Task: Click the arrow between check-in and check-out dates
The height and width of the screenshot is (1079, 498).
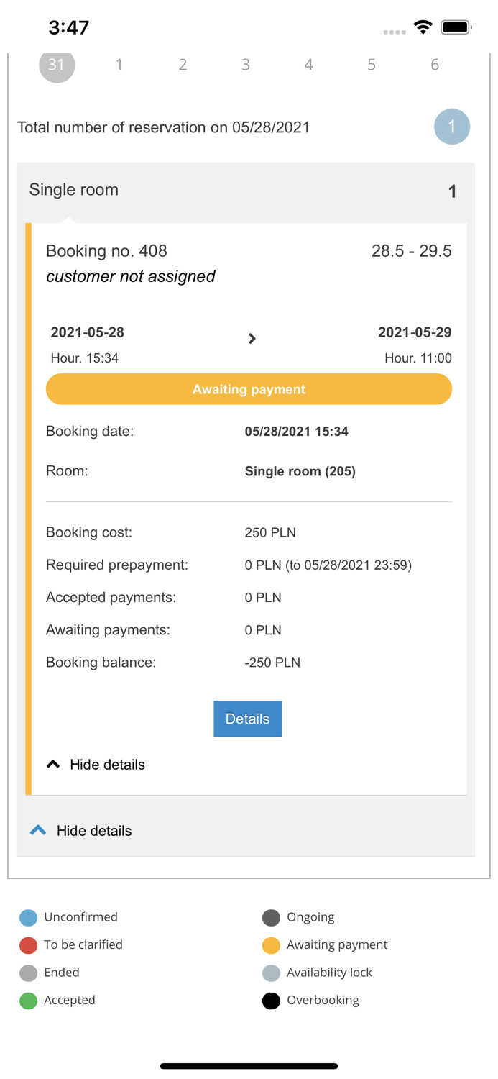Action: click(x=252, y=338)
